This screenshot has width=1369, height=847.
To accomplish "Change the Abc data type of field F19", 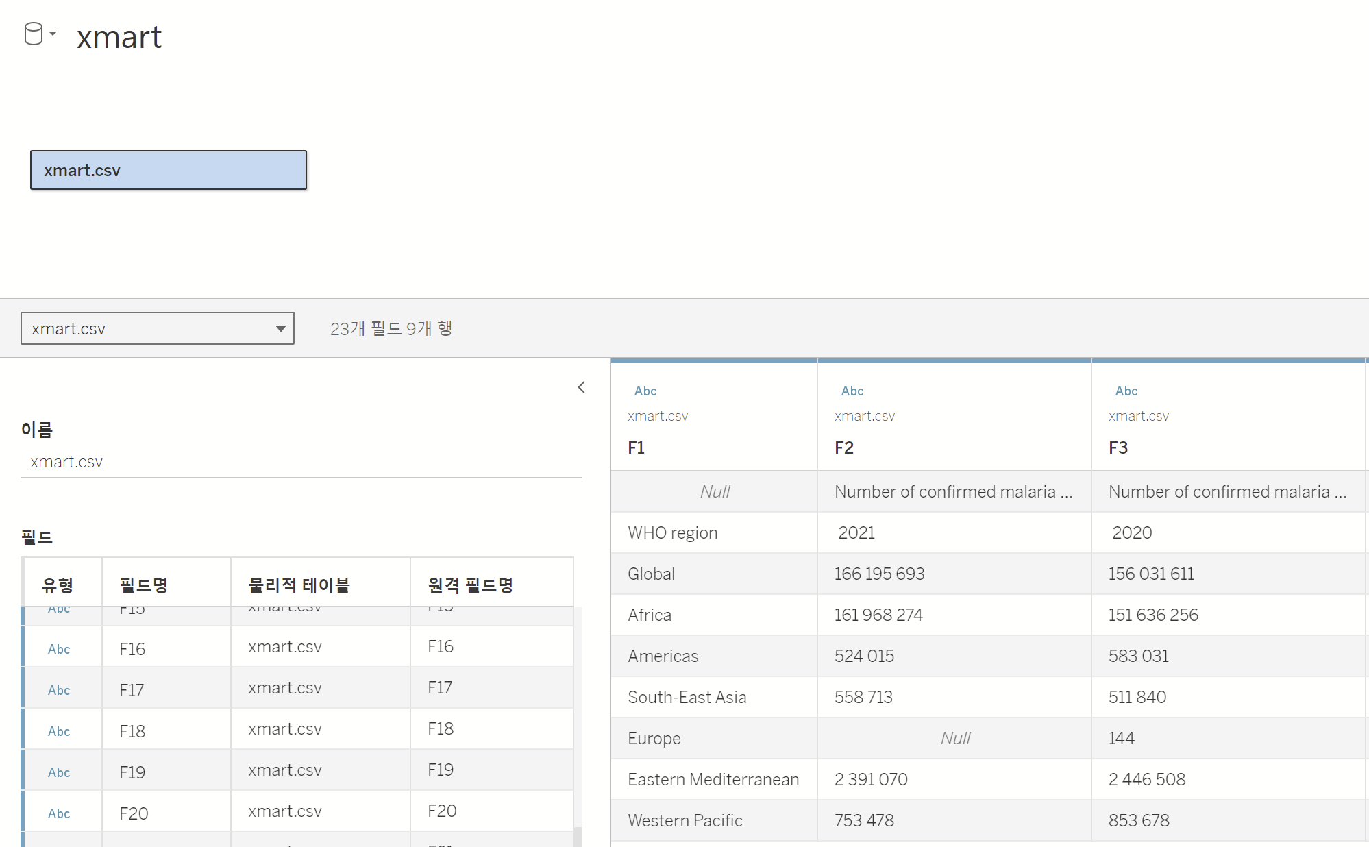I will 59,772.
